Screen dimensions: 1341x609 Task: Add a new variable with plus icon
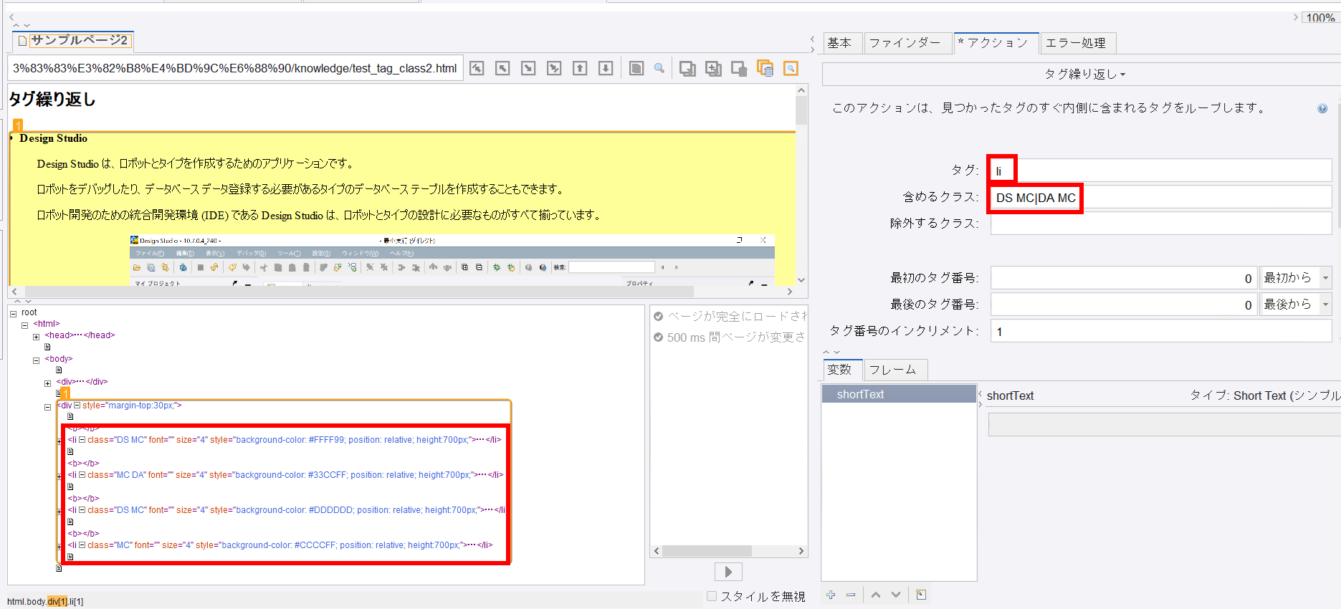pyautogui.click(x=831, y=595)
